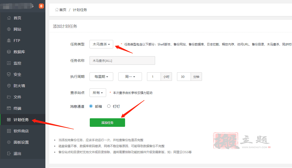The width and height of the screenshot is (292, 168).
Task: Click the terminal icon for 终端
Action: pos(9,108)
